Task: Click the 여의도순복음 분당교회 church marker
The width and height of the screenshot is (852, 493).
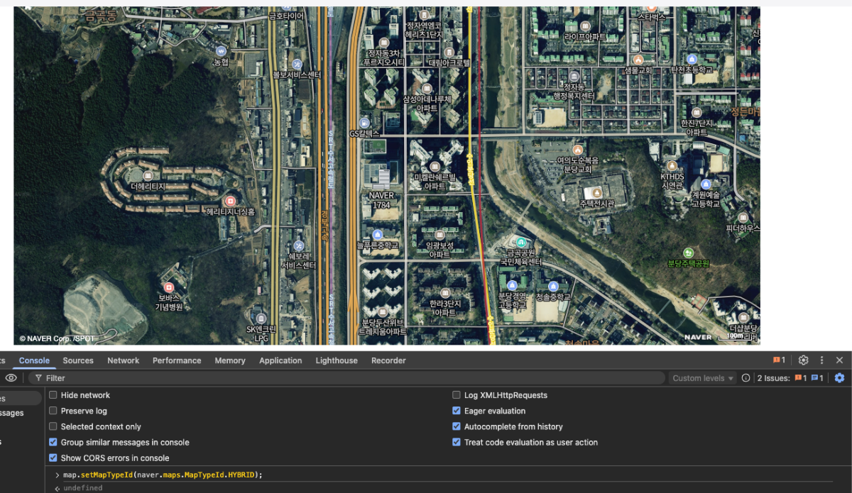Action: click(x=578, y=150)
